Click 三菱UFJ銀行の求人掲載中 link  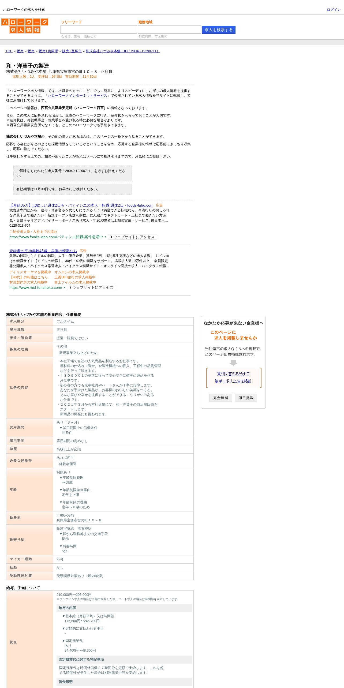click(75, 277)
